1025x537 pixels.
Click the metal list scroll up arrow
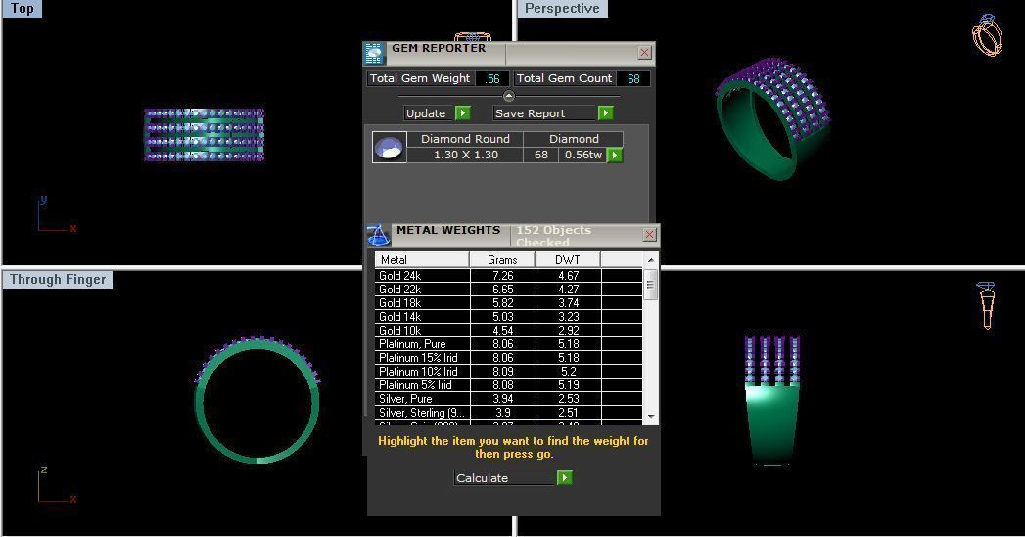point(650,260)
